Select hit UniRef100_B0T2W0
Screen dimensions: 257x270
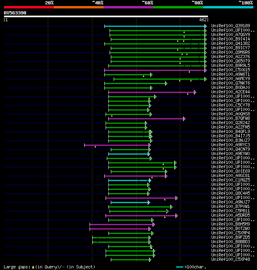tap(230, 228)
